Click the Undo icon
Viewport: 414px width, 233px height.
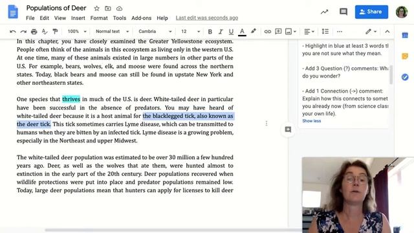13,32
